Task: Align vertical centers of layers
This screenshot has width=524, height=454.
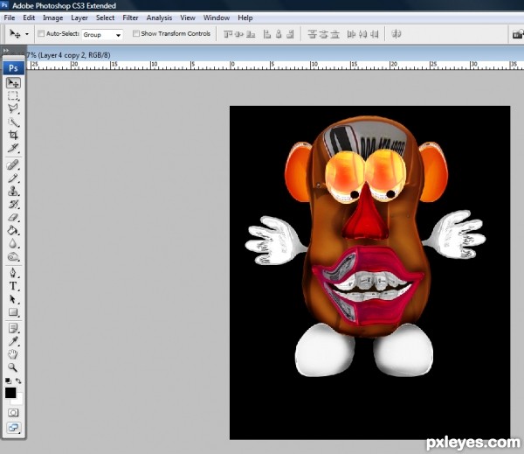Action: coord(239,34)
